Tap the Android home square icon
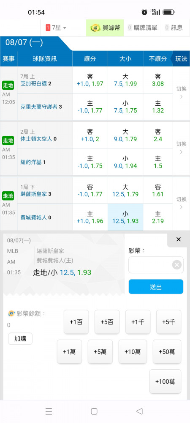This screenshot has width=190, height=423. (x=94, y=411)
